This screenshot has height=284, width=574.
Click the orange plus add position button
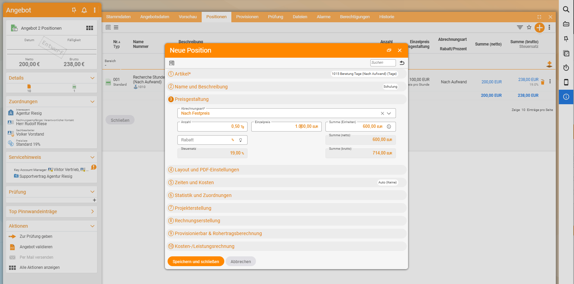[540, 28]
